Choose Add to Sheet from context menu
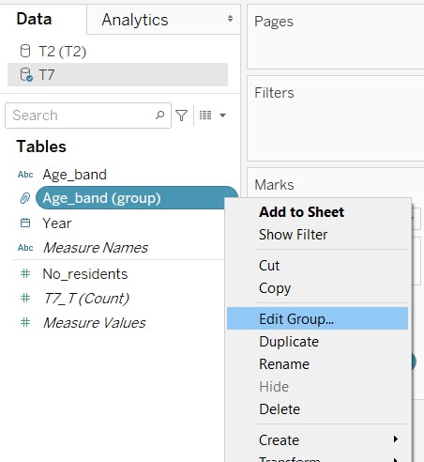The height and width of the screenshot is (462, 424). [317, 212]
